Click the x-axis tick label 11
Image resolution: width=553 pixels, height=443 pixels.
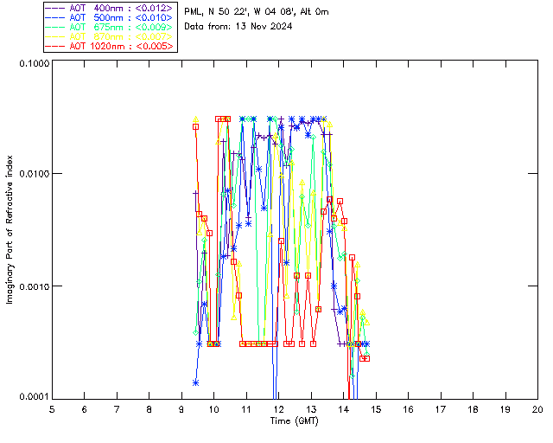246,409
